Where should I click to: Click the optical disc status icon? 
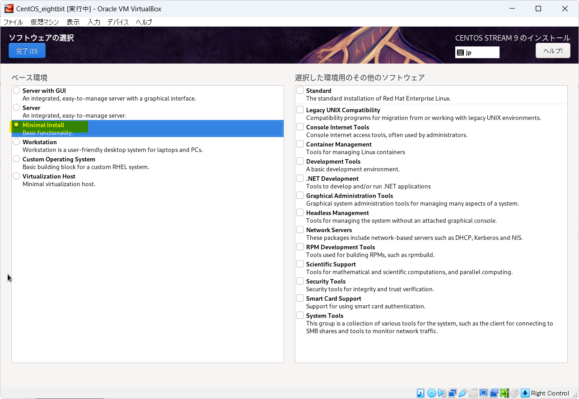(x=431, y=393)
